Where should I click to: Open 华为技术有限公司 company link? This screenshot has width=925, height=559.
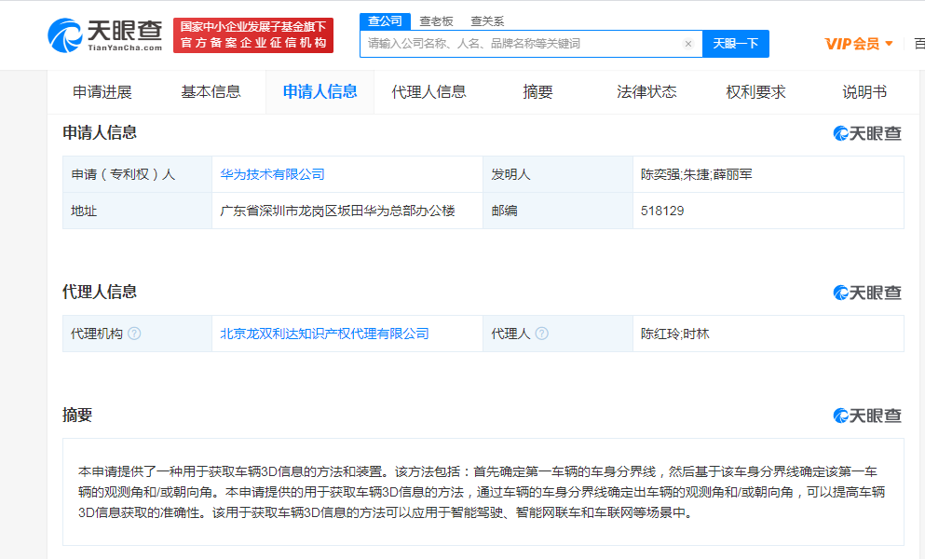tap(272, 174)
